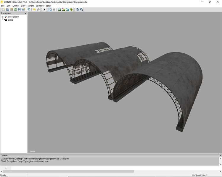Image resolution: width=222 pixels, height=177 pixels.
Task: Close the Scenegraph panel
Action: point(25,13)
